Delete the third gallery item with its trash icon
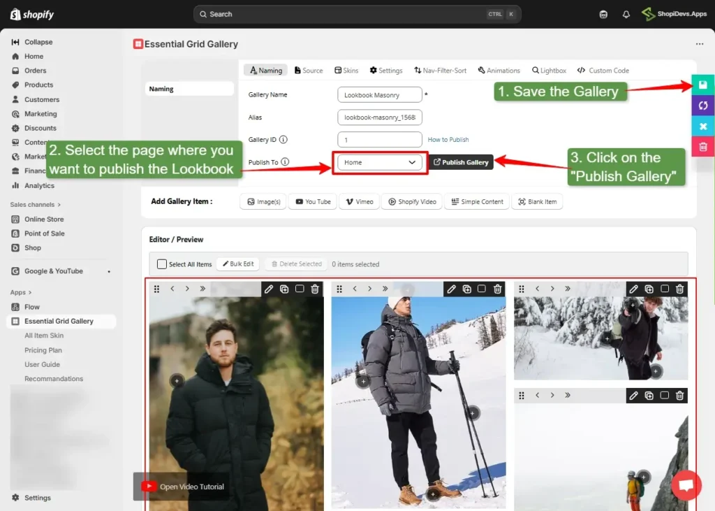715x511 pixels. pos(679,289)
